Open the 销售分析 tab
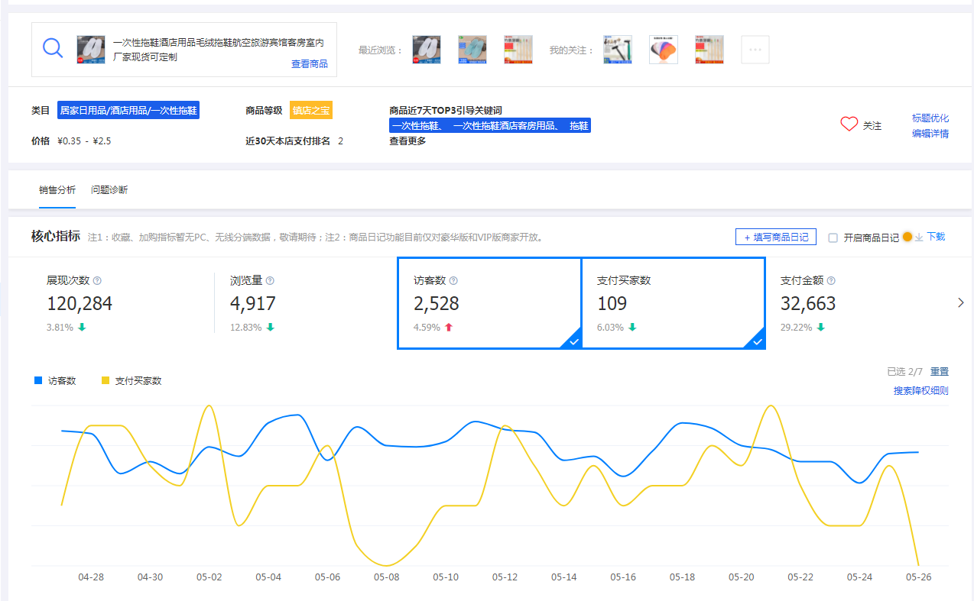974x601 pixels. tap(57, 190)
